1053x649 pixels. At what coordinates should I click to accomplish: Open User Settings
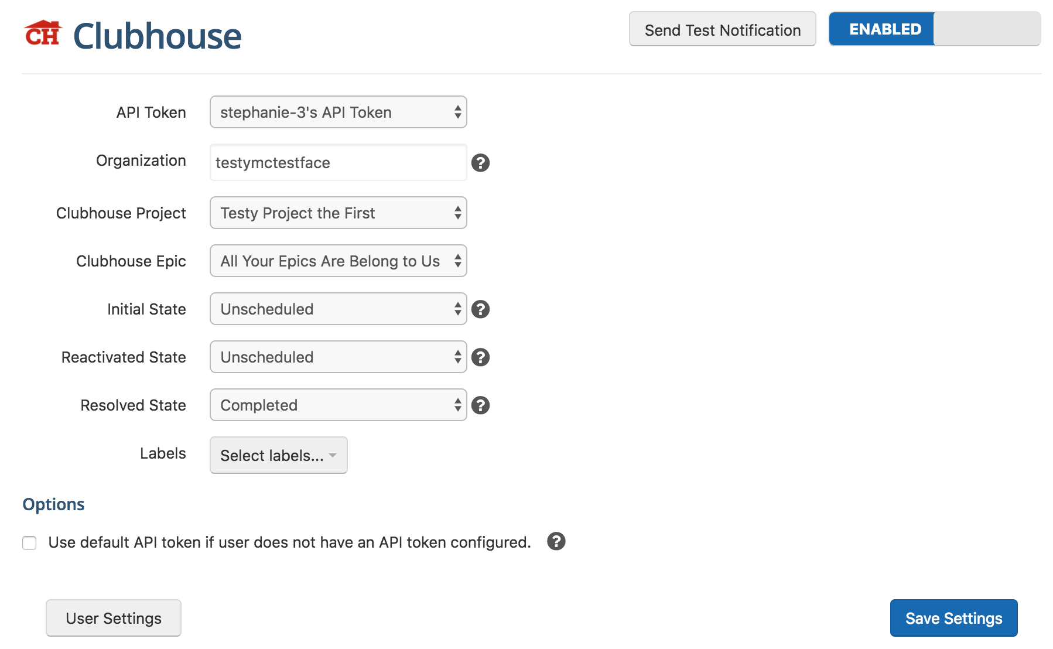[114, 618]
